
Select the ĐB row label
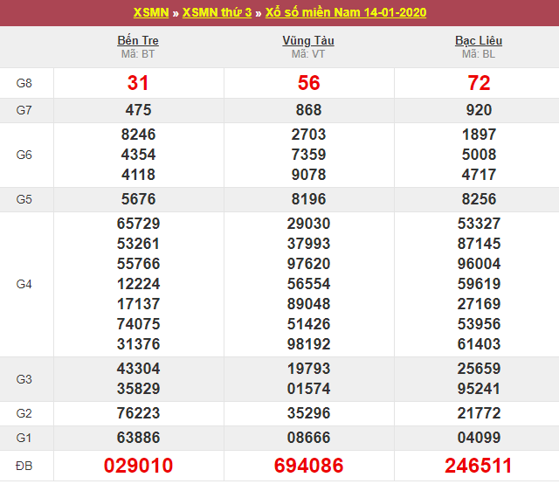click(x=24, y=466)
